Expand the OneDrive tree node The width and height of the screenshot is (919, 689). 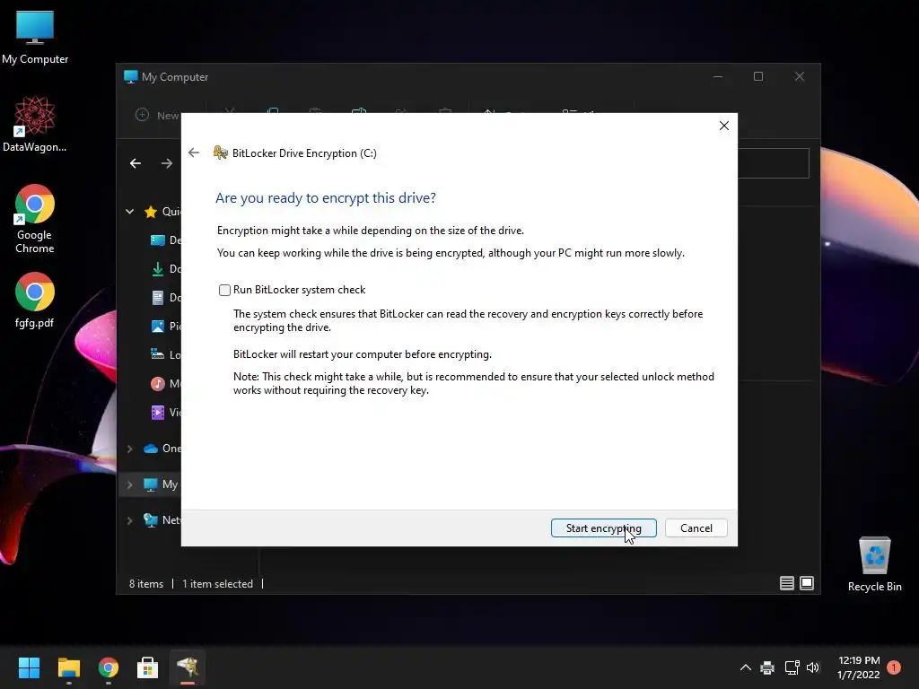pos(129,449)
